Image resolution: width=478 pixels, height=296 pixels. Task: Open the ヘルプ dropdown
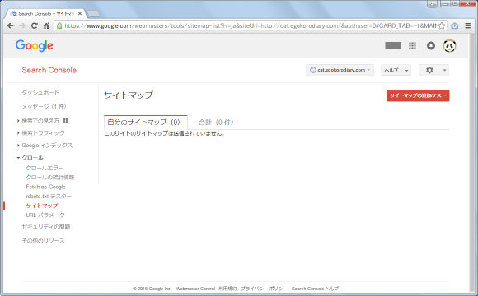click(x=396, y=70)
